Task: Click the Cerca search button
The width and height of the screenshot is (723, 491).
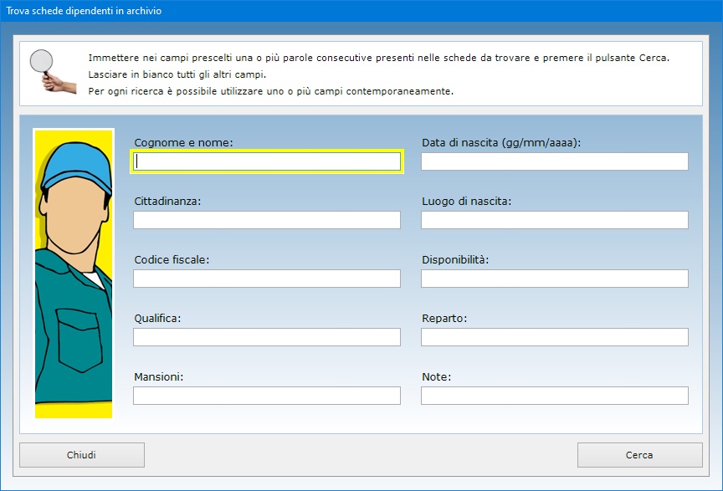Action: coord(639,455)
